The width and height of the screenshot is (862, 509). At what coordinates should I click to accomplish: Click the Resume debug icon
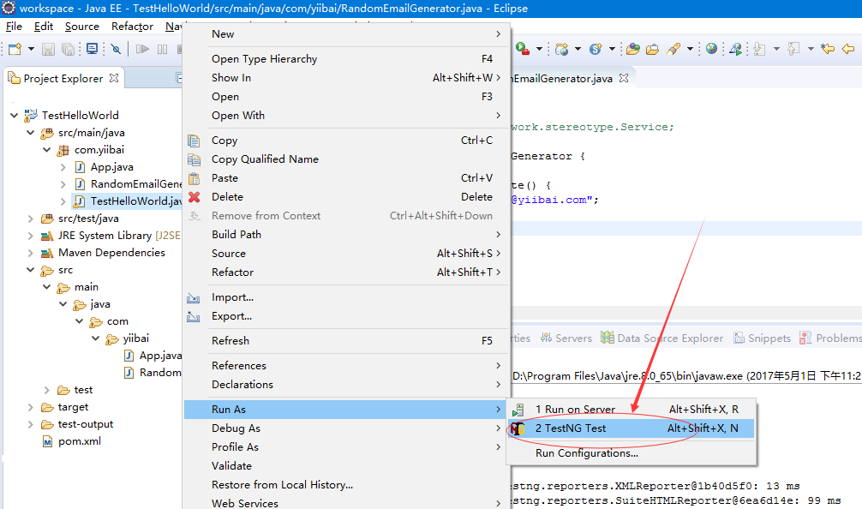point(142,49)
